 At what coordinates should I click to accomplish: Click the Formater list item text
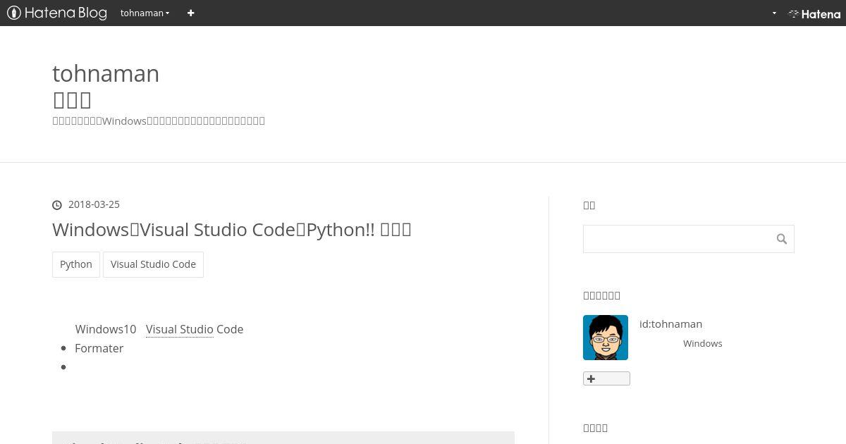click(x=99, y=348)
